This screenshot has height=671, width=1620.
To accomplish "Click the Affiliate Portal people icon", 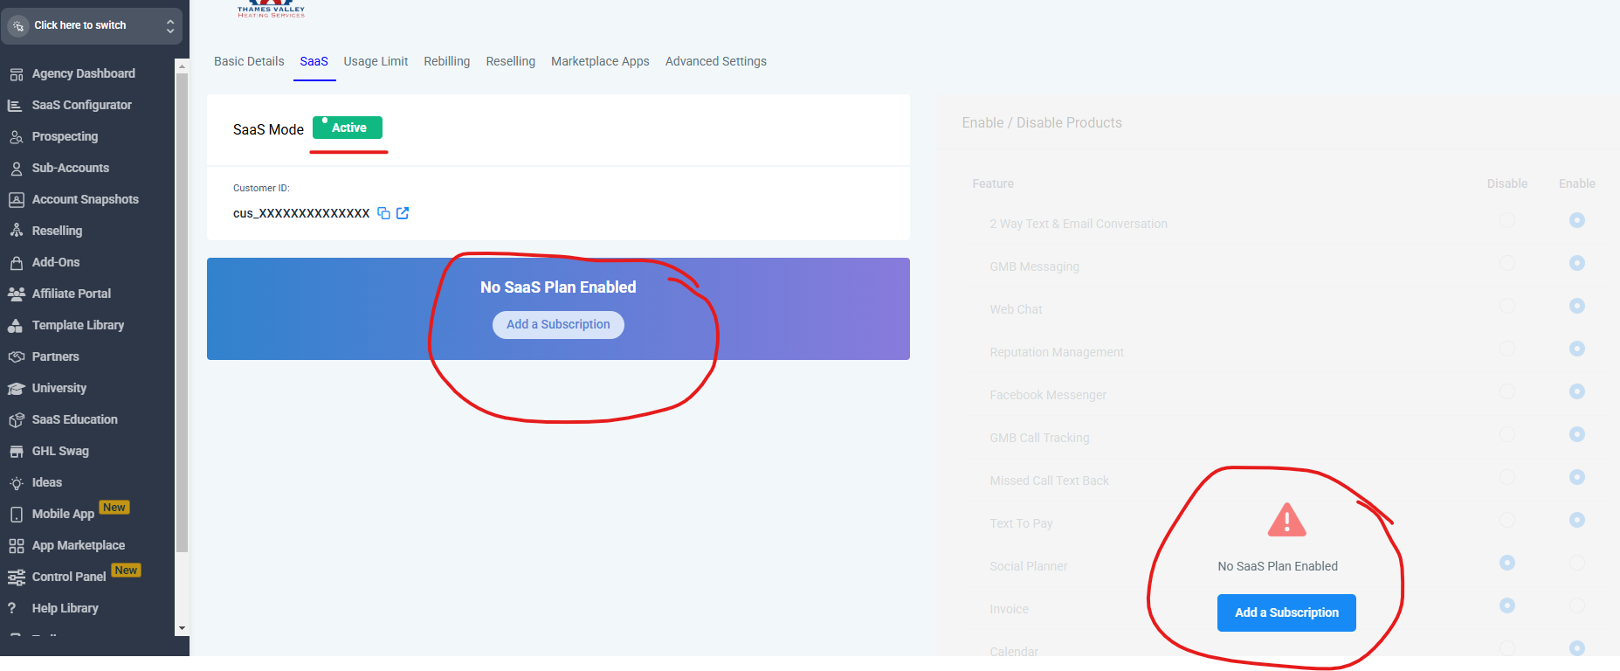I will point(16,294).
